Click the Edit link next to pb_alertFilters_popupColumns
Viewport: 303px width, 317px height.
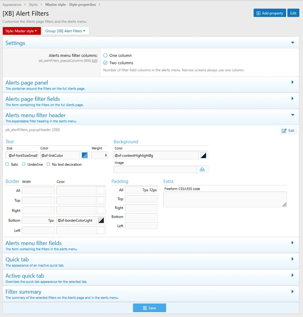[95, 61]
